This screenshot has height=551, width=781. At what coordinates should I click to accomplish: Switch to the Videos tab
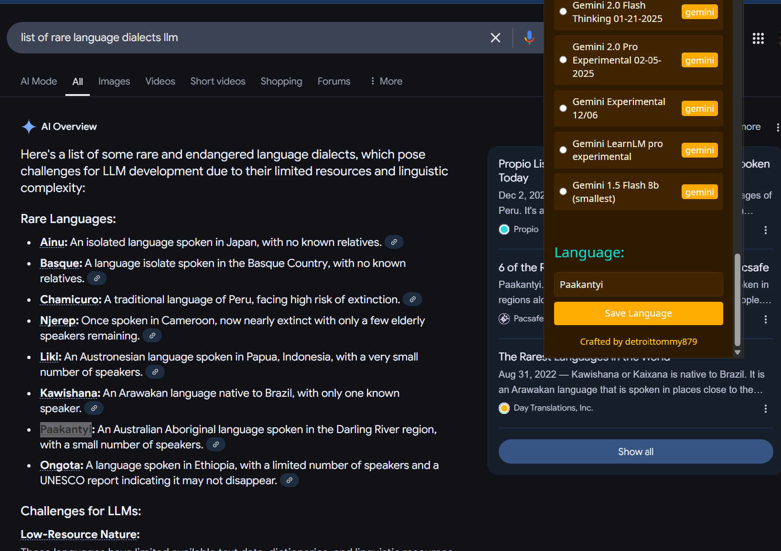[x=160, y=81]
